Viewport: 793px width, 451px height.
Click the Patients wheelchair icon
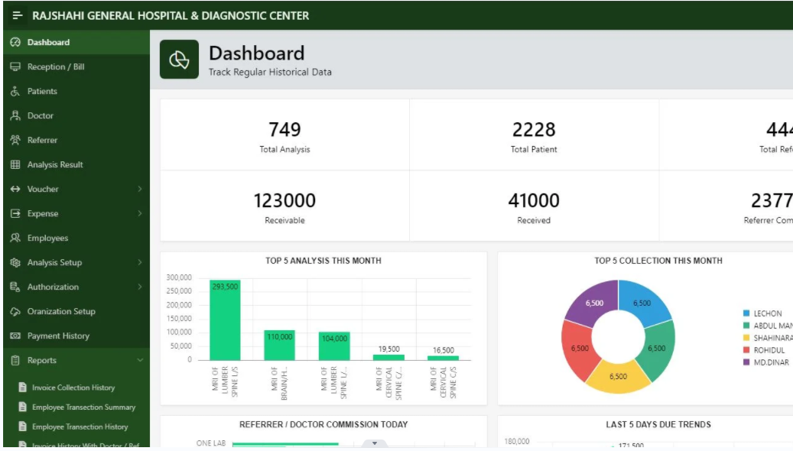[x=15, y=92]
